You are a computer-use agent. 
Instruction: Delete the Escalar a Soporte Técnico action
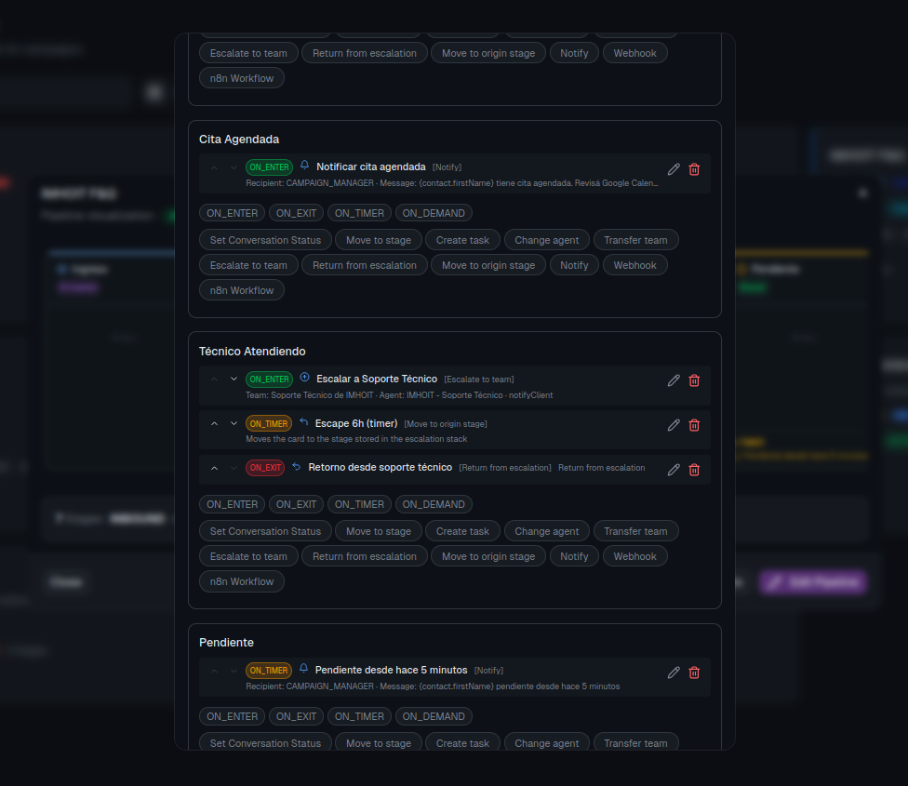pos(694,380)
